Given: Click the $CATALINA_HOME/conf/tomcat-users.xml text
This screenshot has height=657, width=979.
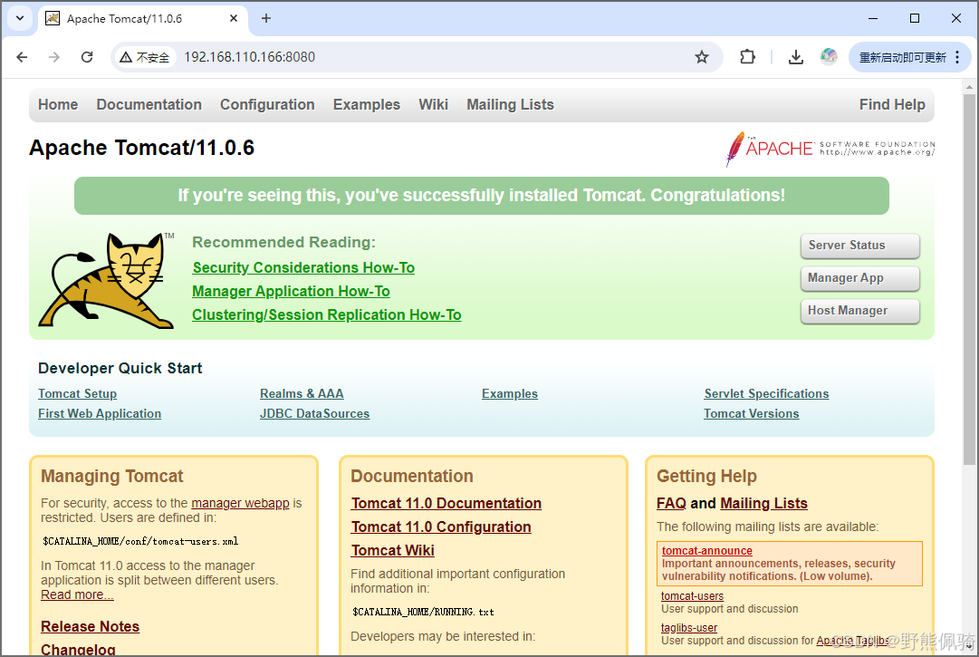Looking at the screenshot, I should (140, 542).
